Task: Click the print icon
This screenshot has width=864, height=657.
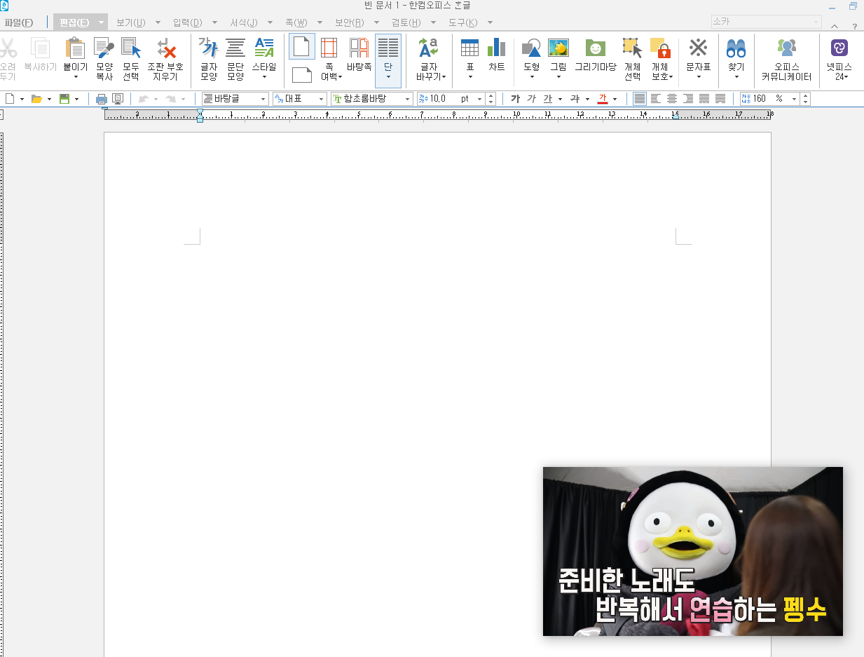Action: [x=102, y=99]
